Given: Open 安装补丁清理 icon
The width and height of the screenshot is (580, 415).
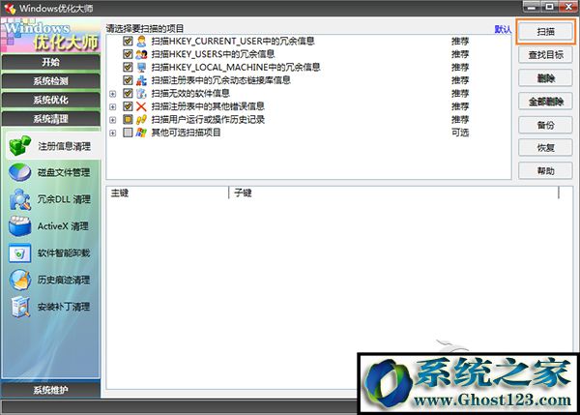Looking at the screenshot, I should click(x=20, y=307).
